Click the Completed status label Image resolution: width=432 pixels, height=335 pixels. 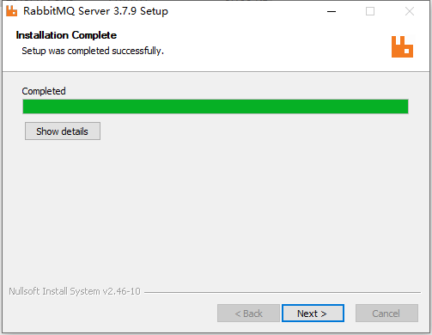[x=44, y=91]
